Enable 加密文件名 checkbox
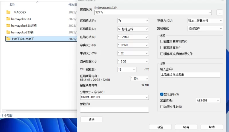This screenshot has width=229, height=132. tap(162, 107)
